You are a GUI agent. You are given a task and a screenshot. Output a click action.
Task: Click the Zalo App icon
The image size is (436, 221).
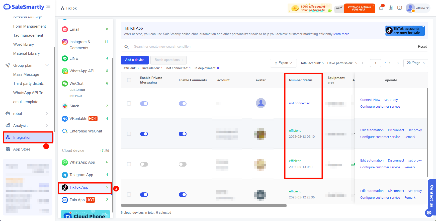click(x=65, y=200)
